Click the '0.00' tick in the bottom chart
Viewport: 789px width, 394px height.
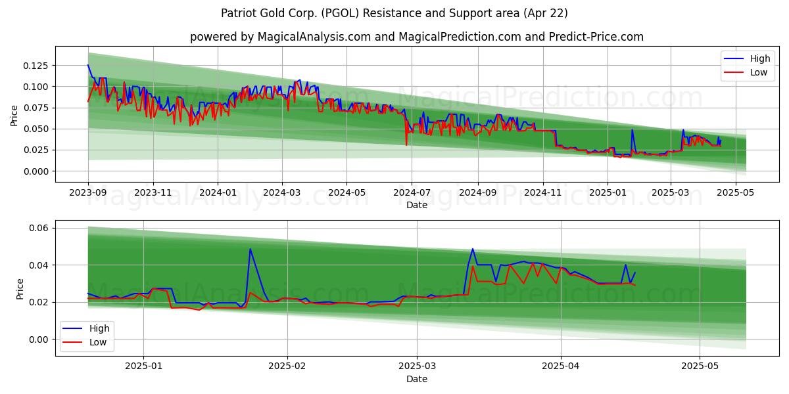coord(39,339)
